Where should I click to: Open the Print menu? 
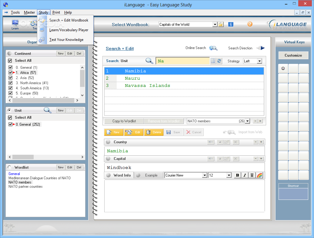[x=56, y=12]
